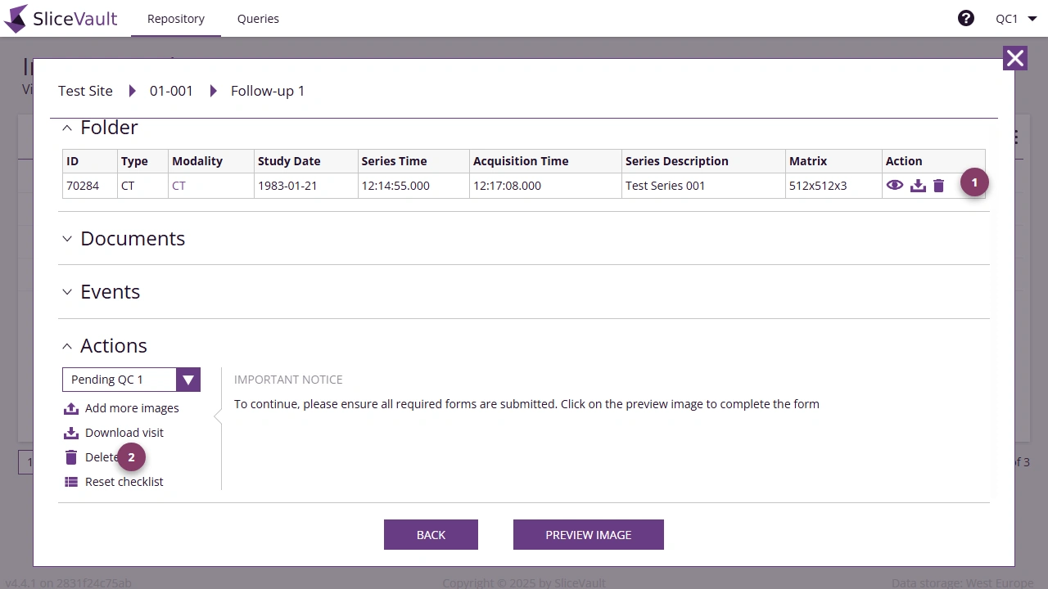Click the trash icon beside Delete
Image resolution: width=1048 pixels, height=589 pixels.
click(71, 457)
